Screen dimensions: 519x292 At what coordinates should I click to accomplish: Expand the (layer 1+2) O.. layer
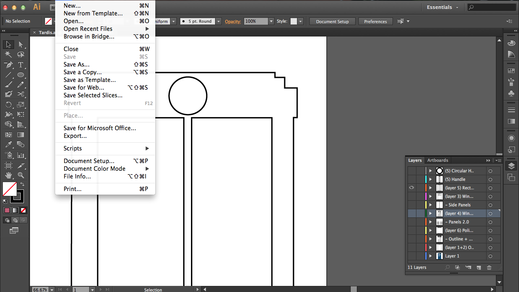(431, 247)
